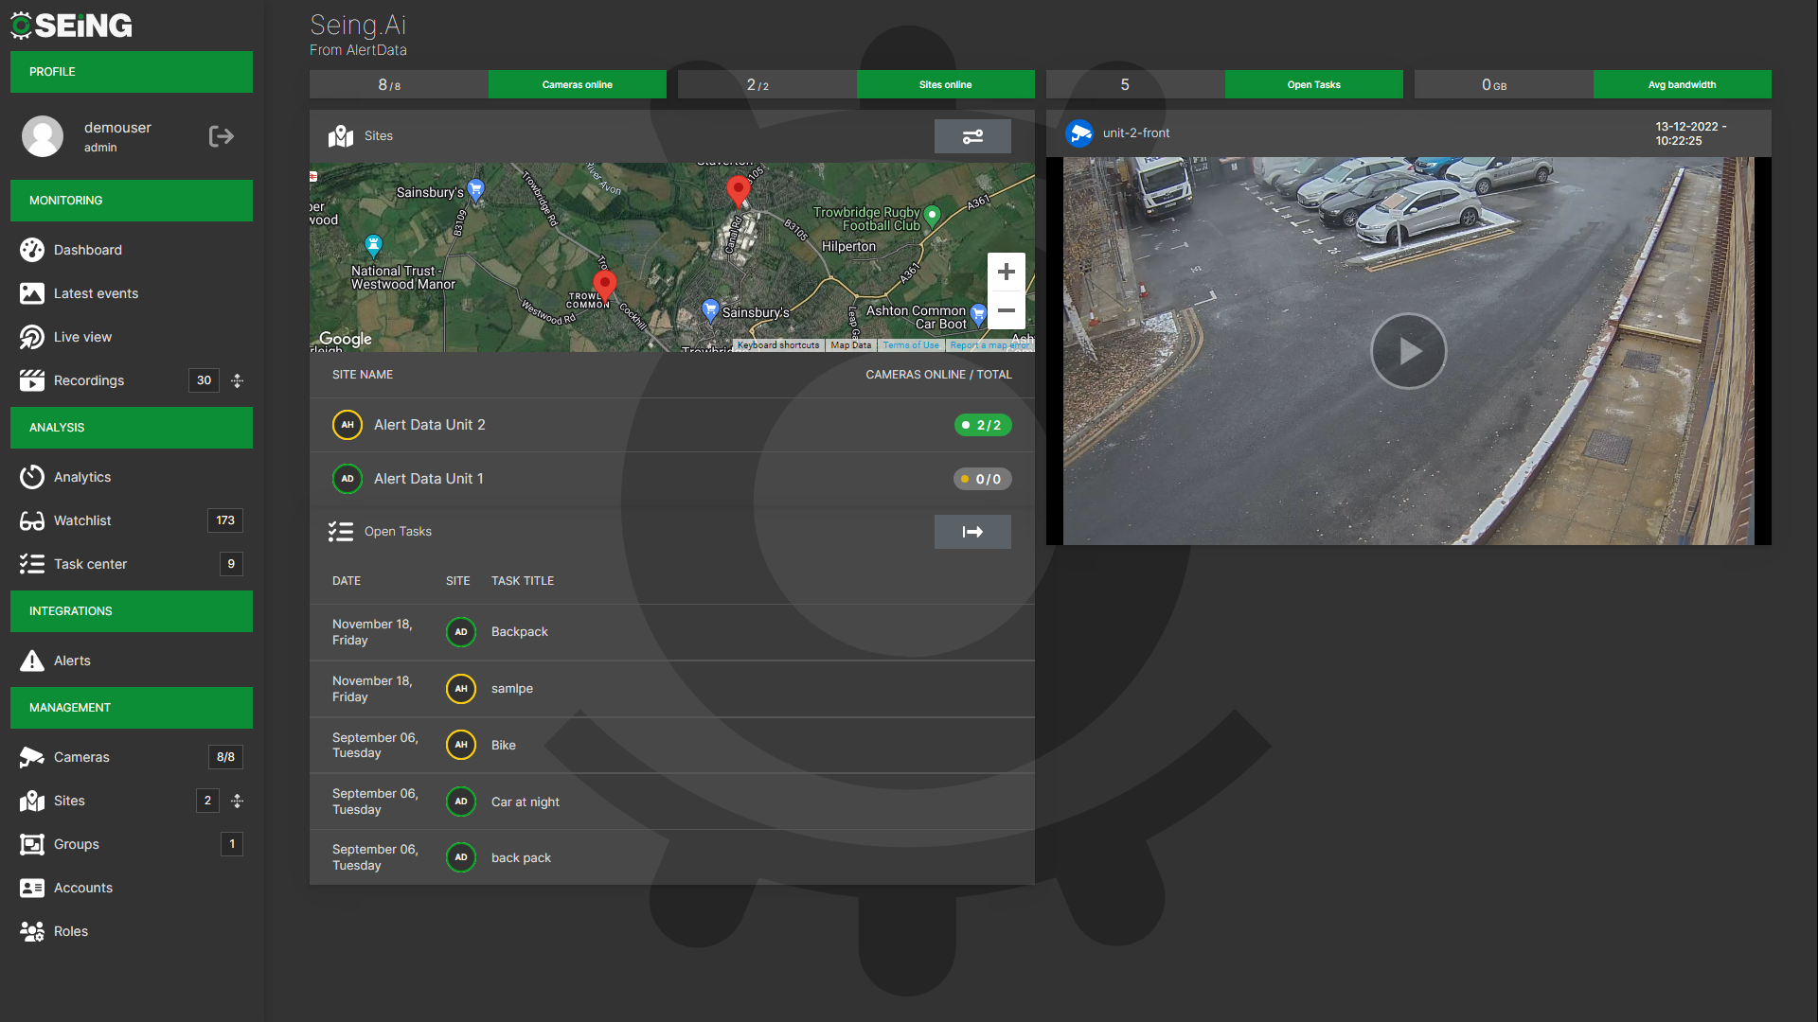1818x1022 pixels.
Task: Open the Dashboard view
Action: click(87, 250)
